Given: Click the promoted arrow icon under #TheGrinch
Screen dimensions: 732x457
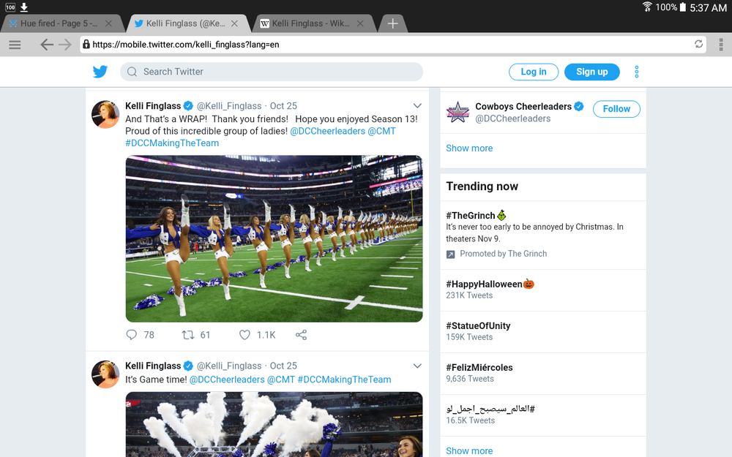Looking at the screenshot, I should pyautogui.click(x=450, y=254).
